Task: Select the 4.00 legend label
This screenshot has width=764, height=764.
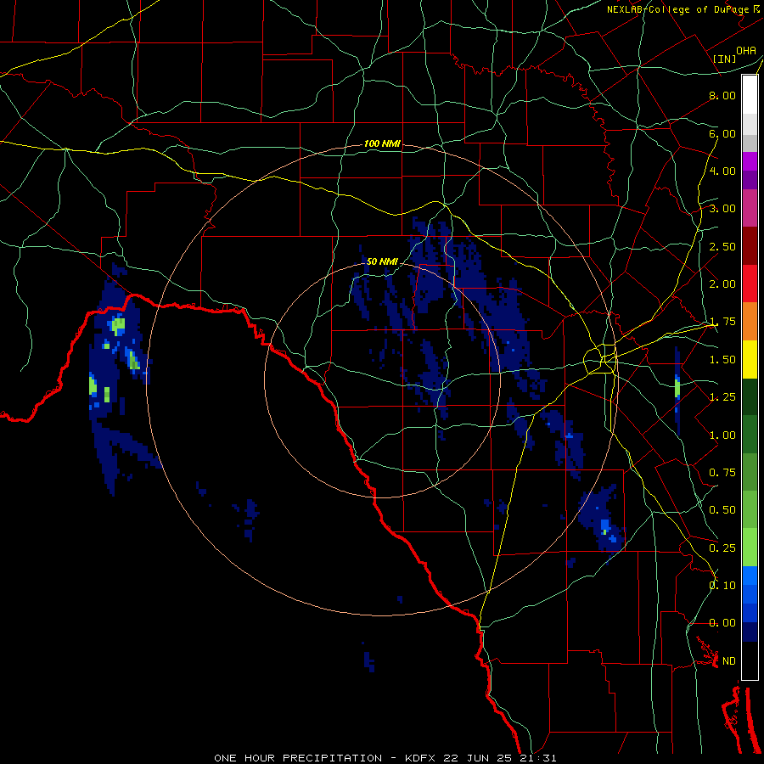Action: [722, 171]
